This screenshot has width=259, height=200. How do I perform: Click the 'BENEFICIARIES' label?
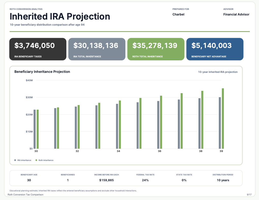[68, 175]
